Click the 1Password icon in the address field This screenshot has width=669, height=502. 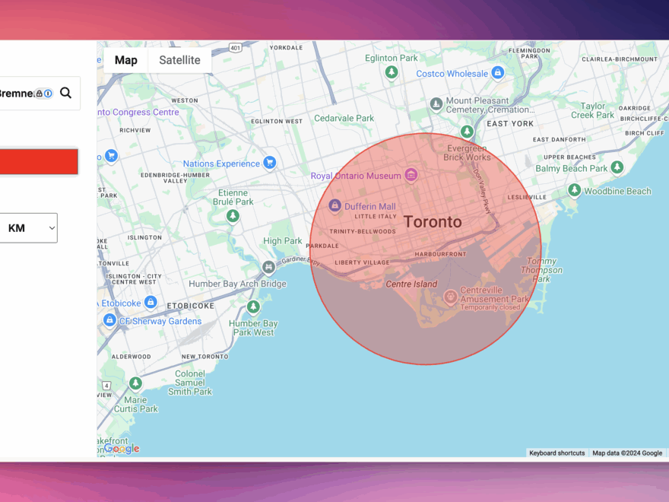point(48,94)
